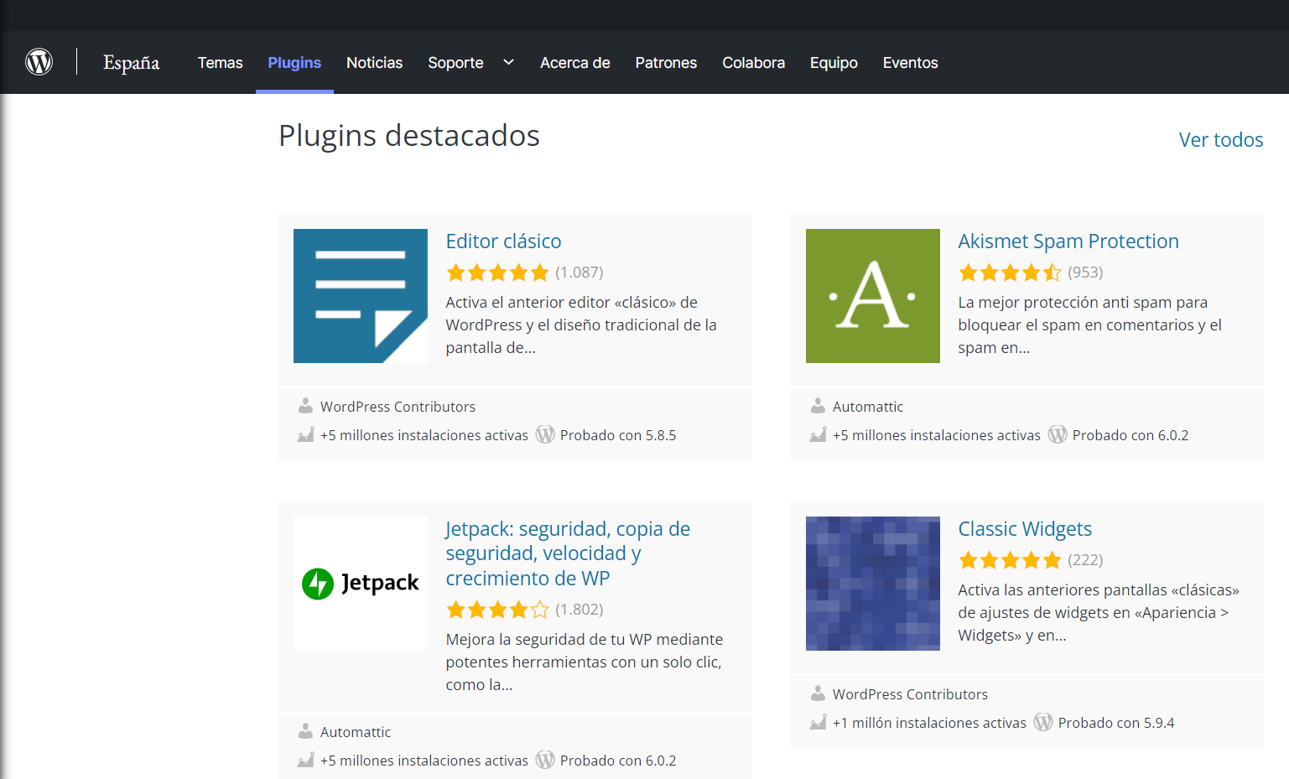
Task: Click the Plugins destacados heading
Action: tap(409, 136)
